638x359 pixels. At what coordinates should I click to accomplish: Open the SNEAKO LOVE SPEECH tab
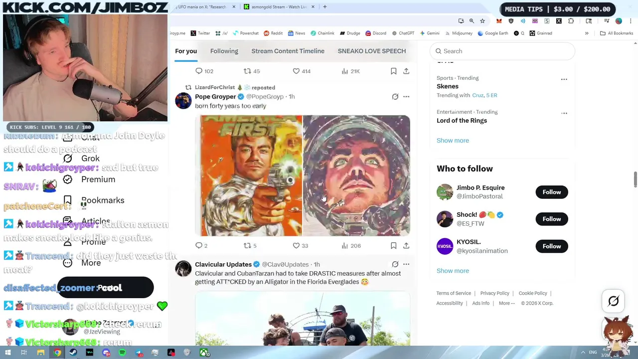coord(371,51)
